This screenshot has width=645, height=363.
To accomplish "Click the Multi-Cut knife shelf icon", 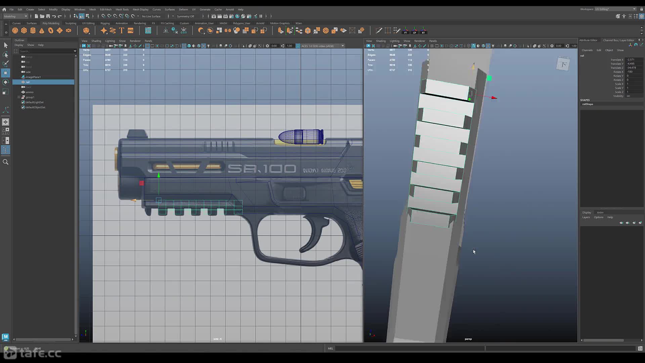I will tap(379, 31).
